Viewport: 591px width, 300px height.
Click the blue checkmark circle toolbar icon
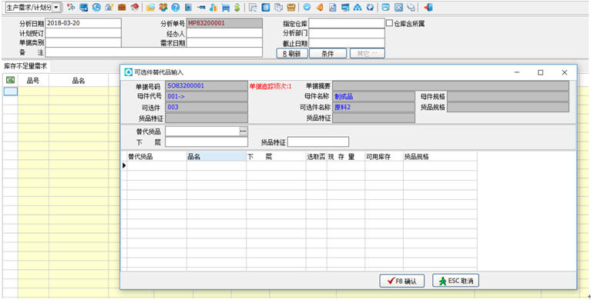[307, 7]
